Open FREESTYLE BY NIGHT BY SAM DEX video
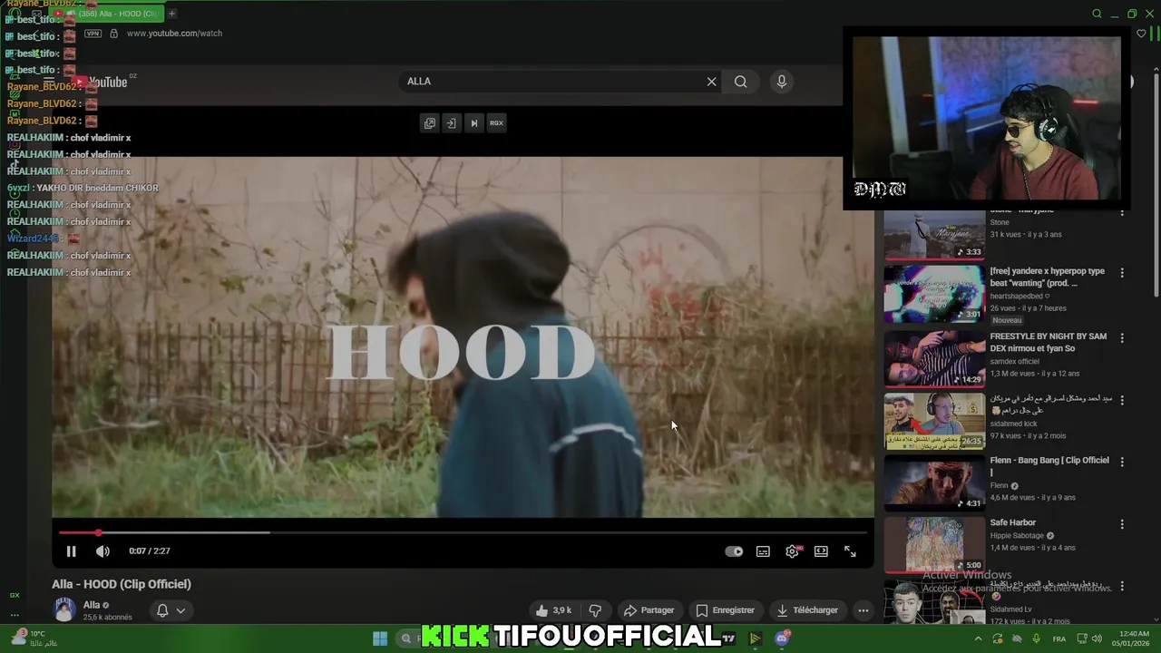Viewport: 1161px width, 653px height. (x=934, y=359)
